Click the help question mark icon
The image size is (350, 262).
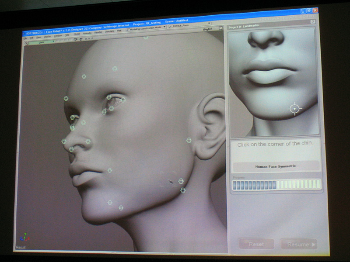[313, 21]
